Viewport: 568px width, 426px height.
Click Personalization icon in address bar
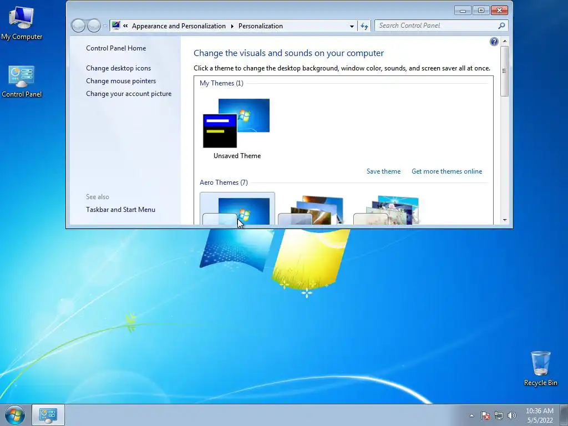click(116, 26)
